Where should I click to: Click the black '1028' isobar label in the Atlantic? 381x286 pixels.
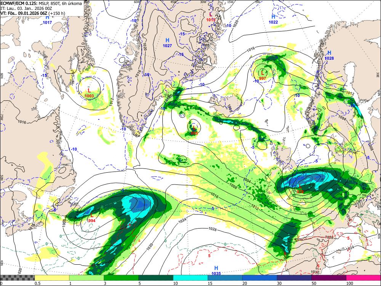[x=213, y=229]
